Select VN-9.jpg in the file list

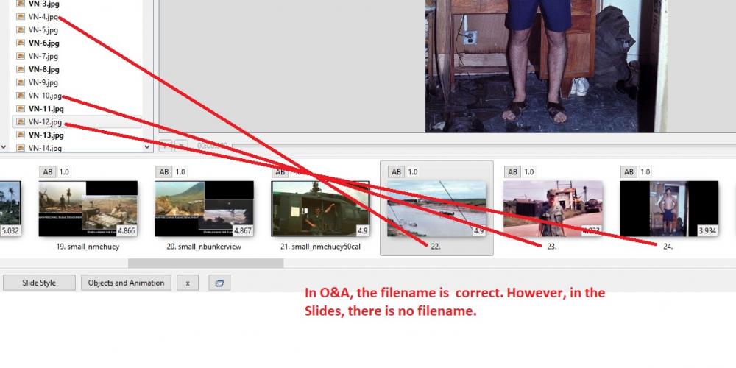click(x=43, y=82)
